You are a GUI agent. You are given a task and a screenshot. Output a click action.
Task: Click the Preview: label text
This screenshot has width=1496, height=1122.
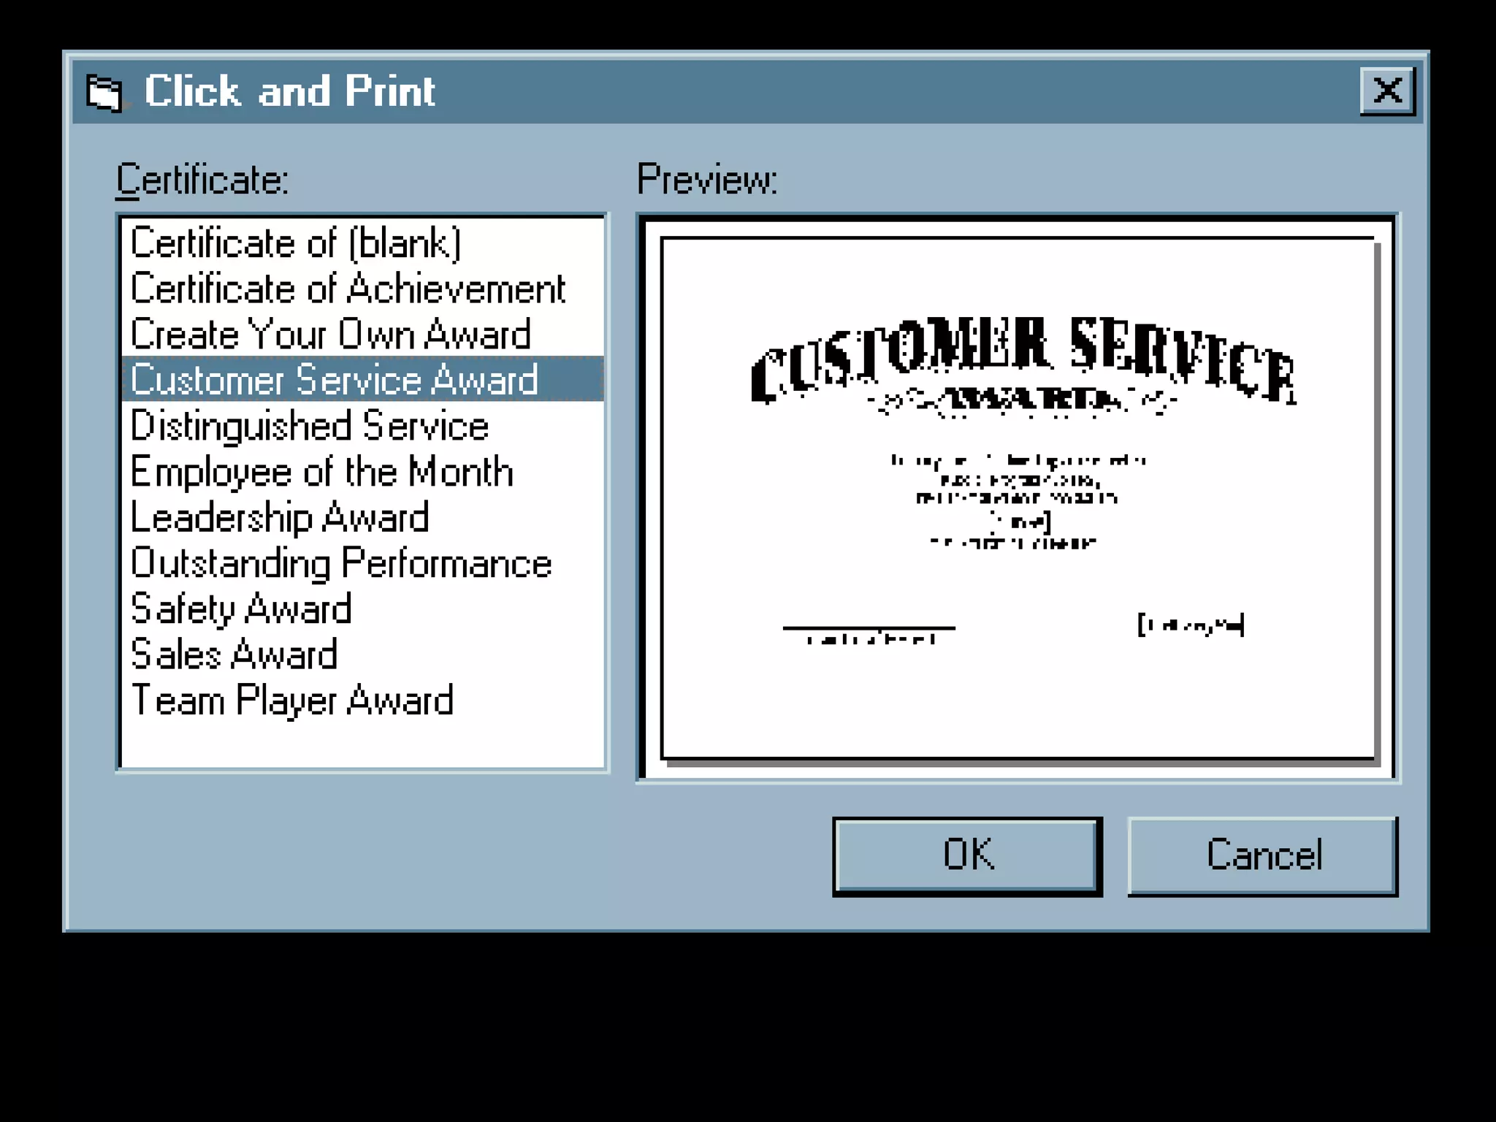point(706,180)
